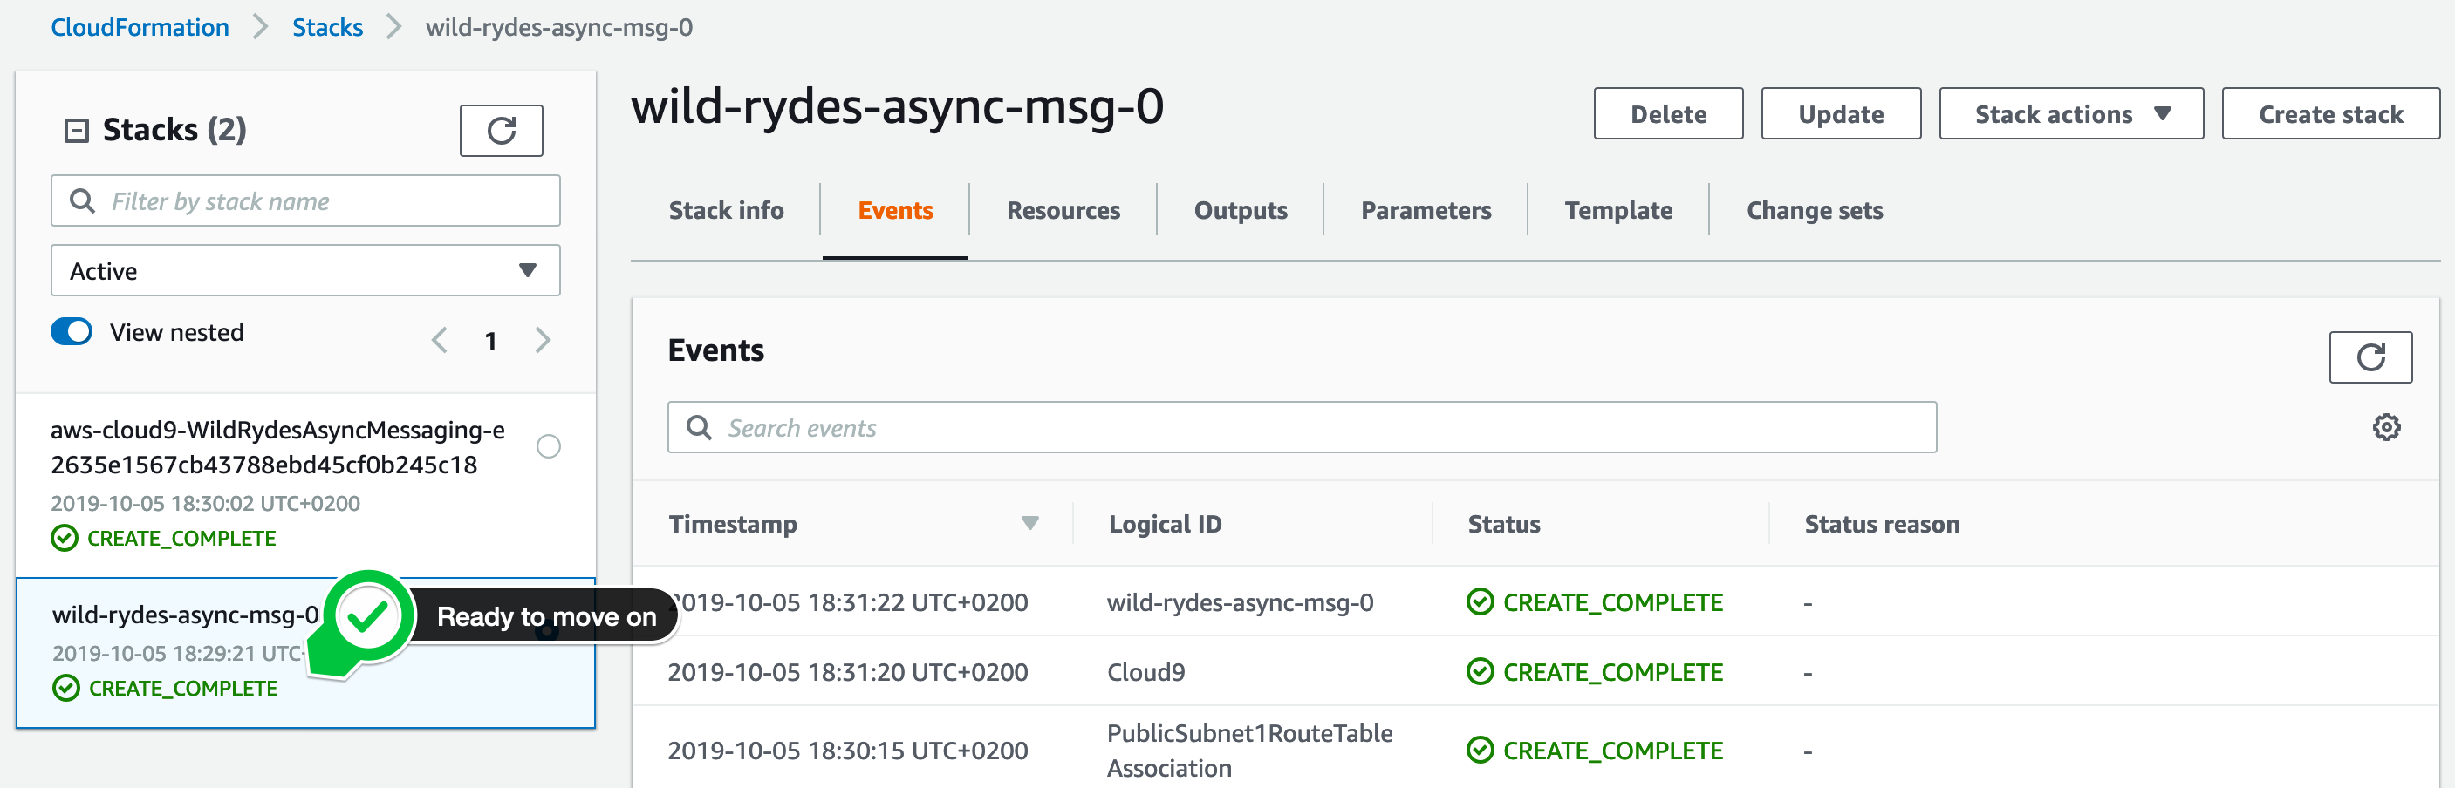This screenshot has width=2455, height=788.
Task: Open the Outputs tab
Action: (1240, 209)
